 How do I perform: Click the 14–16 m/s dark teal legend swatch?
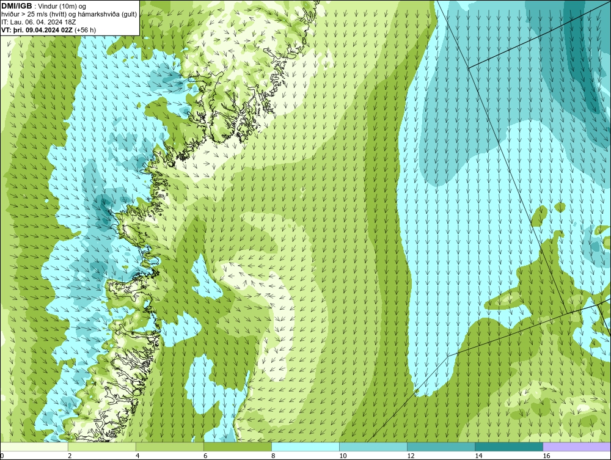click(x=509, y=447)
